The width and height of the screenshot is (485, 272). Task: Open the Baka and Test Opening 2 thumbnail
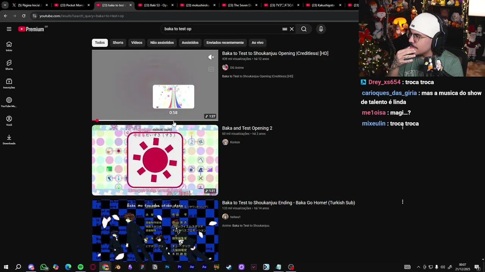(x=155, y=160)
